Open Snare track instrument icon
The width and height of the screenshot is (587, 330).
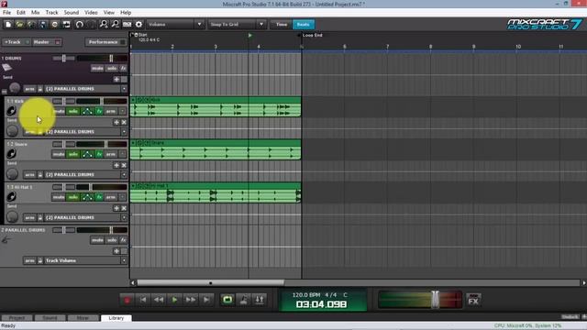pyautogui.click(x=12, y=154)
